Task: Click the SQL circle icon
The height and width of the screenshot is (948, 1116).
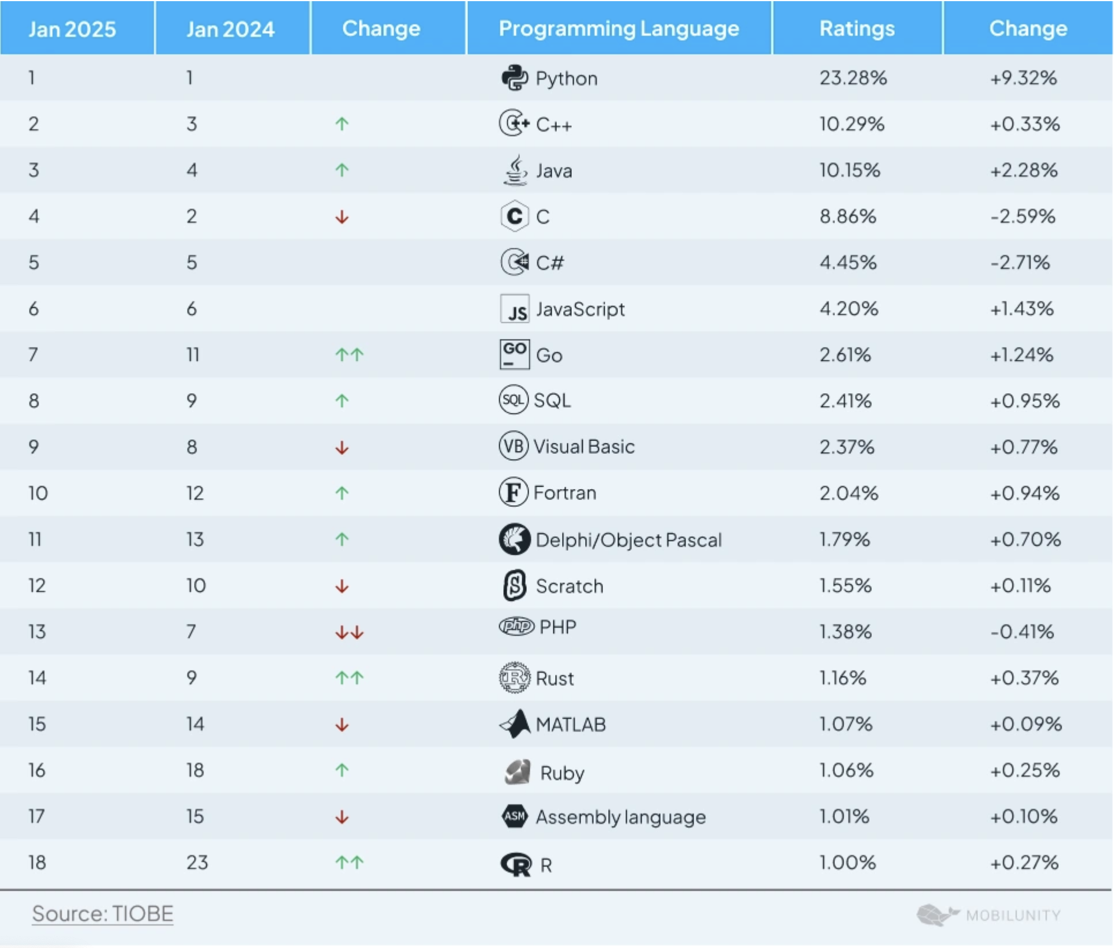Action: [513, 400]
